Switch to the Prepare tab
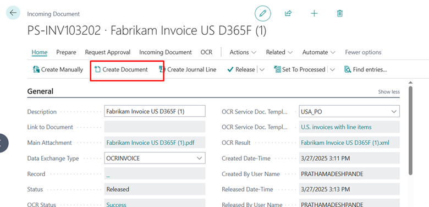This screenshot has height=207, width=429. [x=66, y=52]
